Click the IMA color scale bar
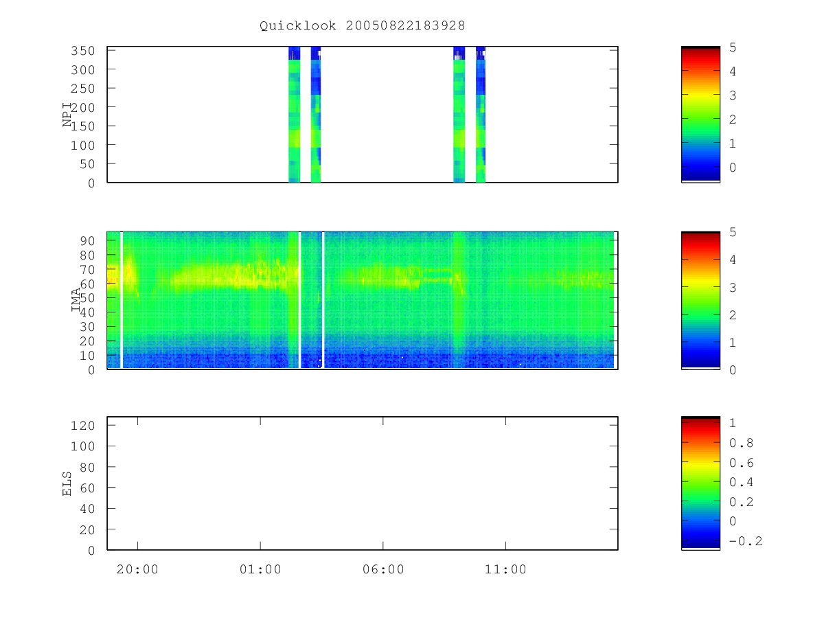This screenshot has width=824, height=618. coord(700,300)
